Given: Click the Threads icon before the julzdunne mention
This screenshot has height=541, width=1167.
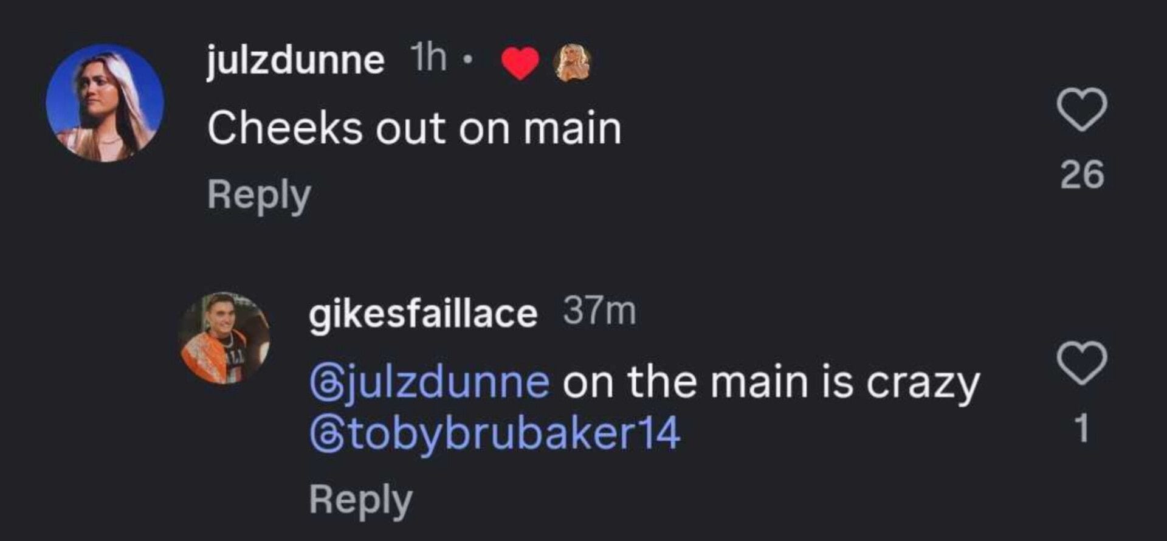Looking at the screenshot, I should tap(322, 383).
